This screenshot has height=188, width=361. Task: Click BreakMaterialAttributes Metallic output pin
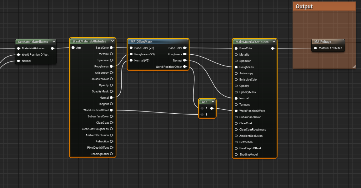[112, 54]
